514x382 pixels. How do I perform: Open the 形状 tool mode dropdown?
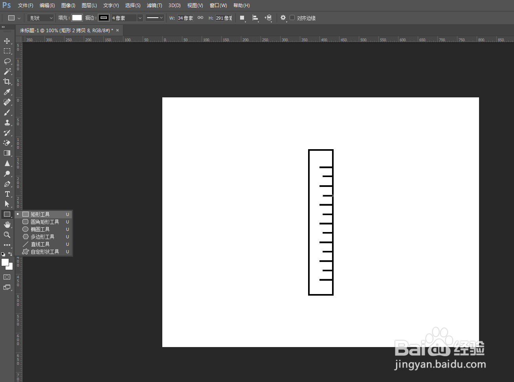(40, 18)
